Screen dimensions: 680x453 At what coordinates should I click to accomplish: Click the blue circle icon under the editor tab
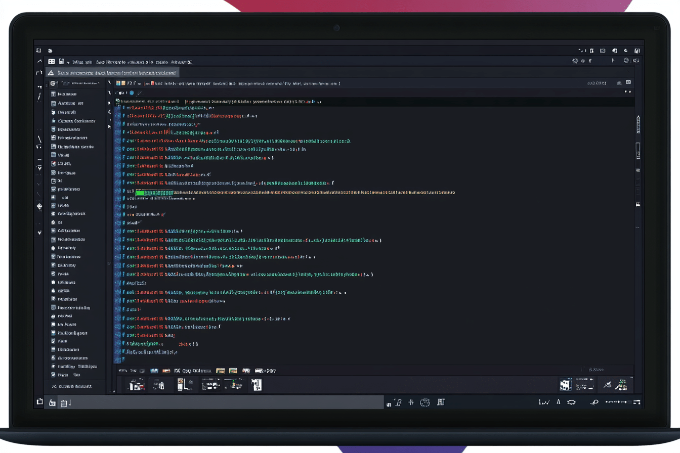click(x=132, y=93)
